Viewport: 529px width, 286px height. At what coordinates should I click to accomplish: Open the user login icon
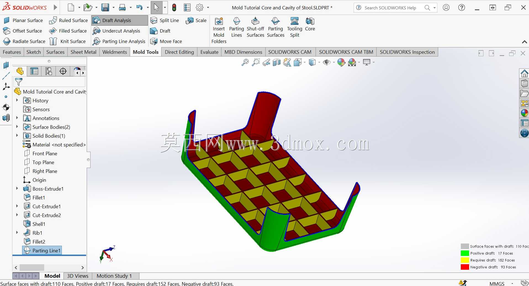[x=446, y=8]
